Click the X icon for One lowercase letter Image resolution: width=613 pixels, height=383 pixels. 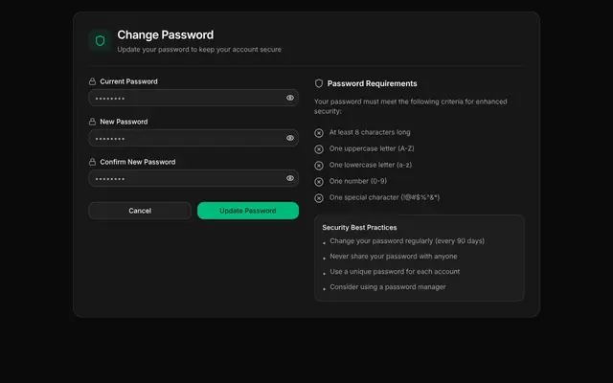pos(319,166)
